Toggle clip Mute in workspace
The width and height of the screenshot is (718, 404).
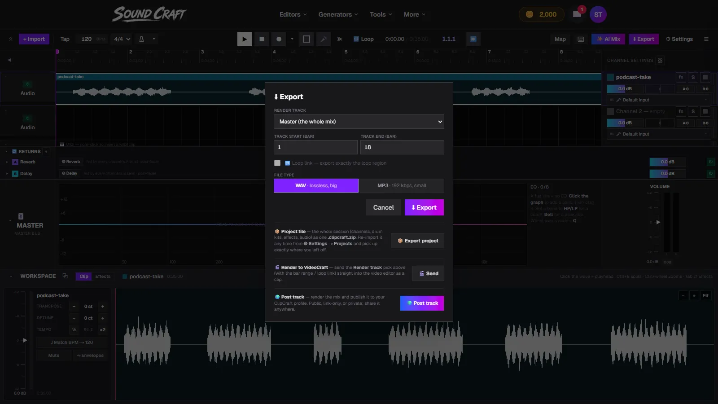coord(54,356)
